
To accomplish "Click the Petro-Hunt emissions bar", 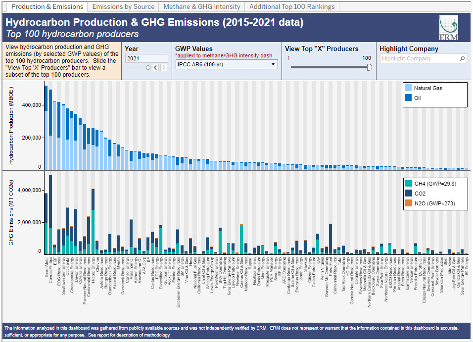I will (x=331, y=239).
